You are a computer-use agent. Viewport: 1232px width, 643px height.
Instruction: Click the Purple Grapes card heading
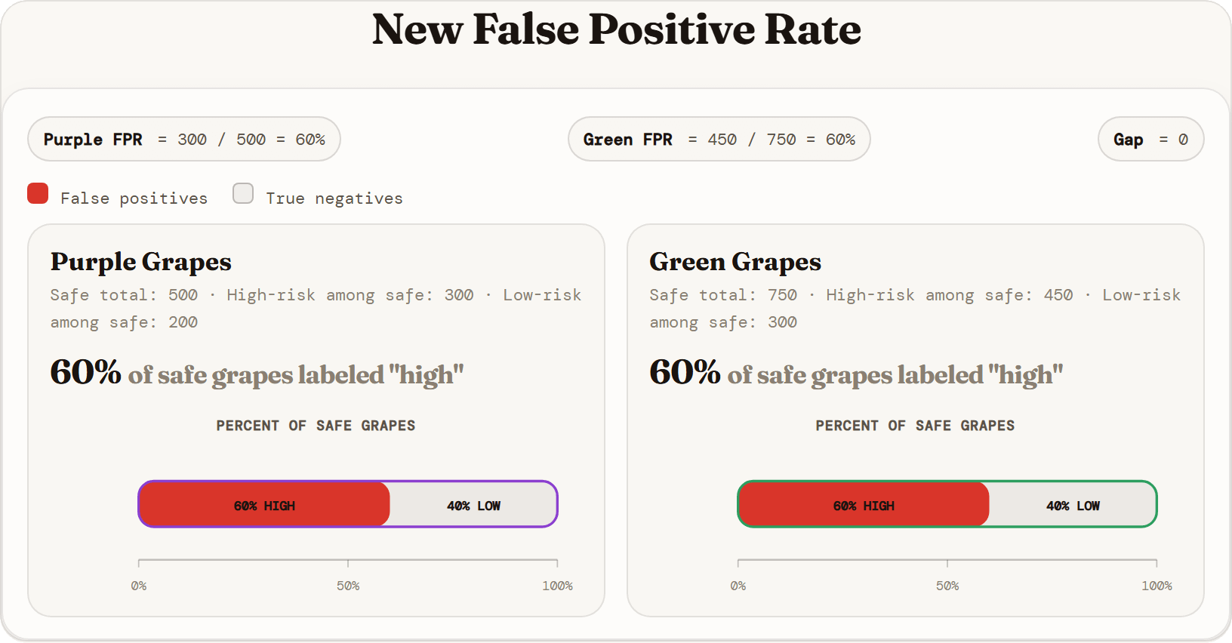coord(141,262)
